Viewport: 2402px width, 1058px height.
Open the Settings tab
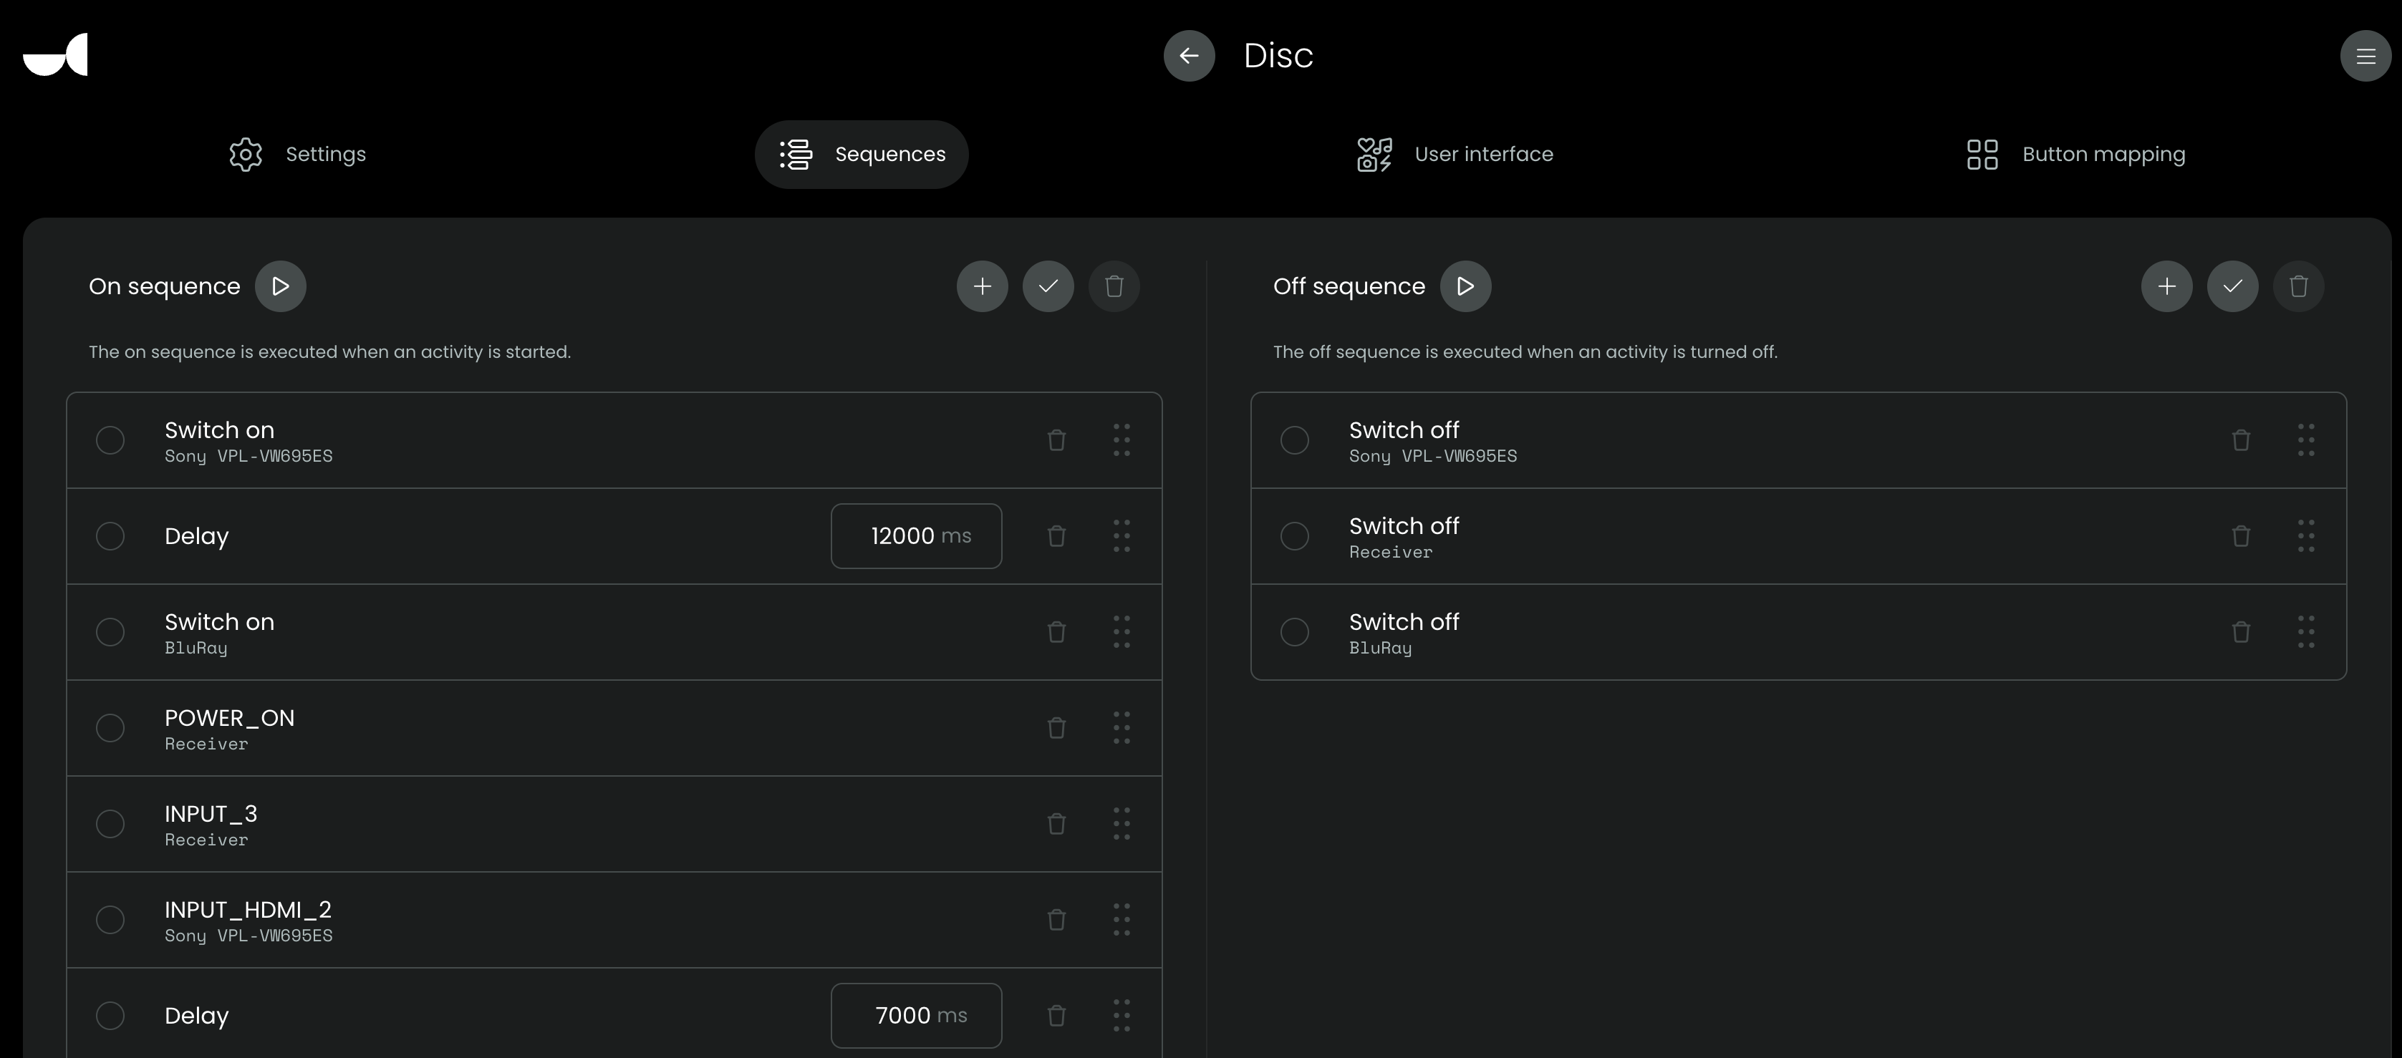tap(297, 154)
